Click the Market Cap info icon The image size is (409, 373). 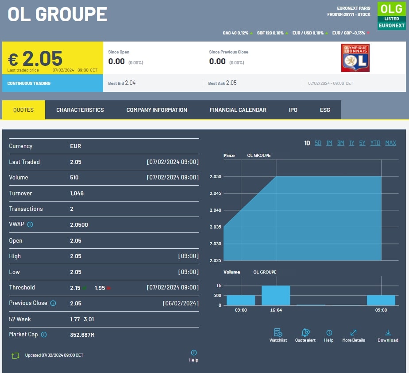point(44,335)
